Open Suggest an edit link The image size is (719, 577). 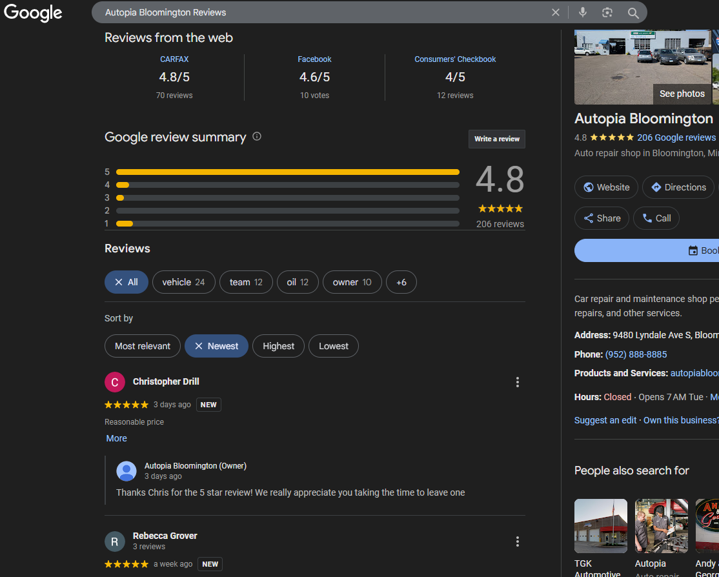coord(605,420)
